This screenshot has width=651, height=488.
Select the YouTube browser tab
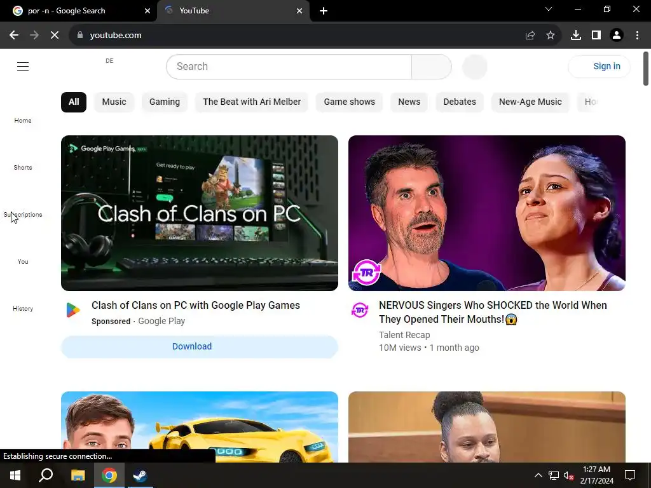(233, 11)
